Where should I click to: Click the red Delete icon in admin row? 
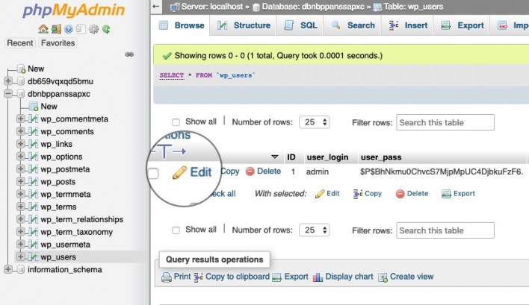coord(250,172)
